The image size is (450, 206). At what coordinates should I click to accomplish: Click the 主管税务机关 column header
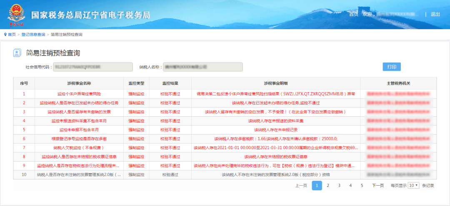(x=399, y=83)
